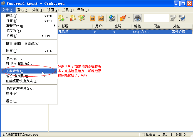Sort by the 便签 column header
The height and width of the screenshot is (137, 193).
point(161,26)
